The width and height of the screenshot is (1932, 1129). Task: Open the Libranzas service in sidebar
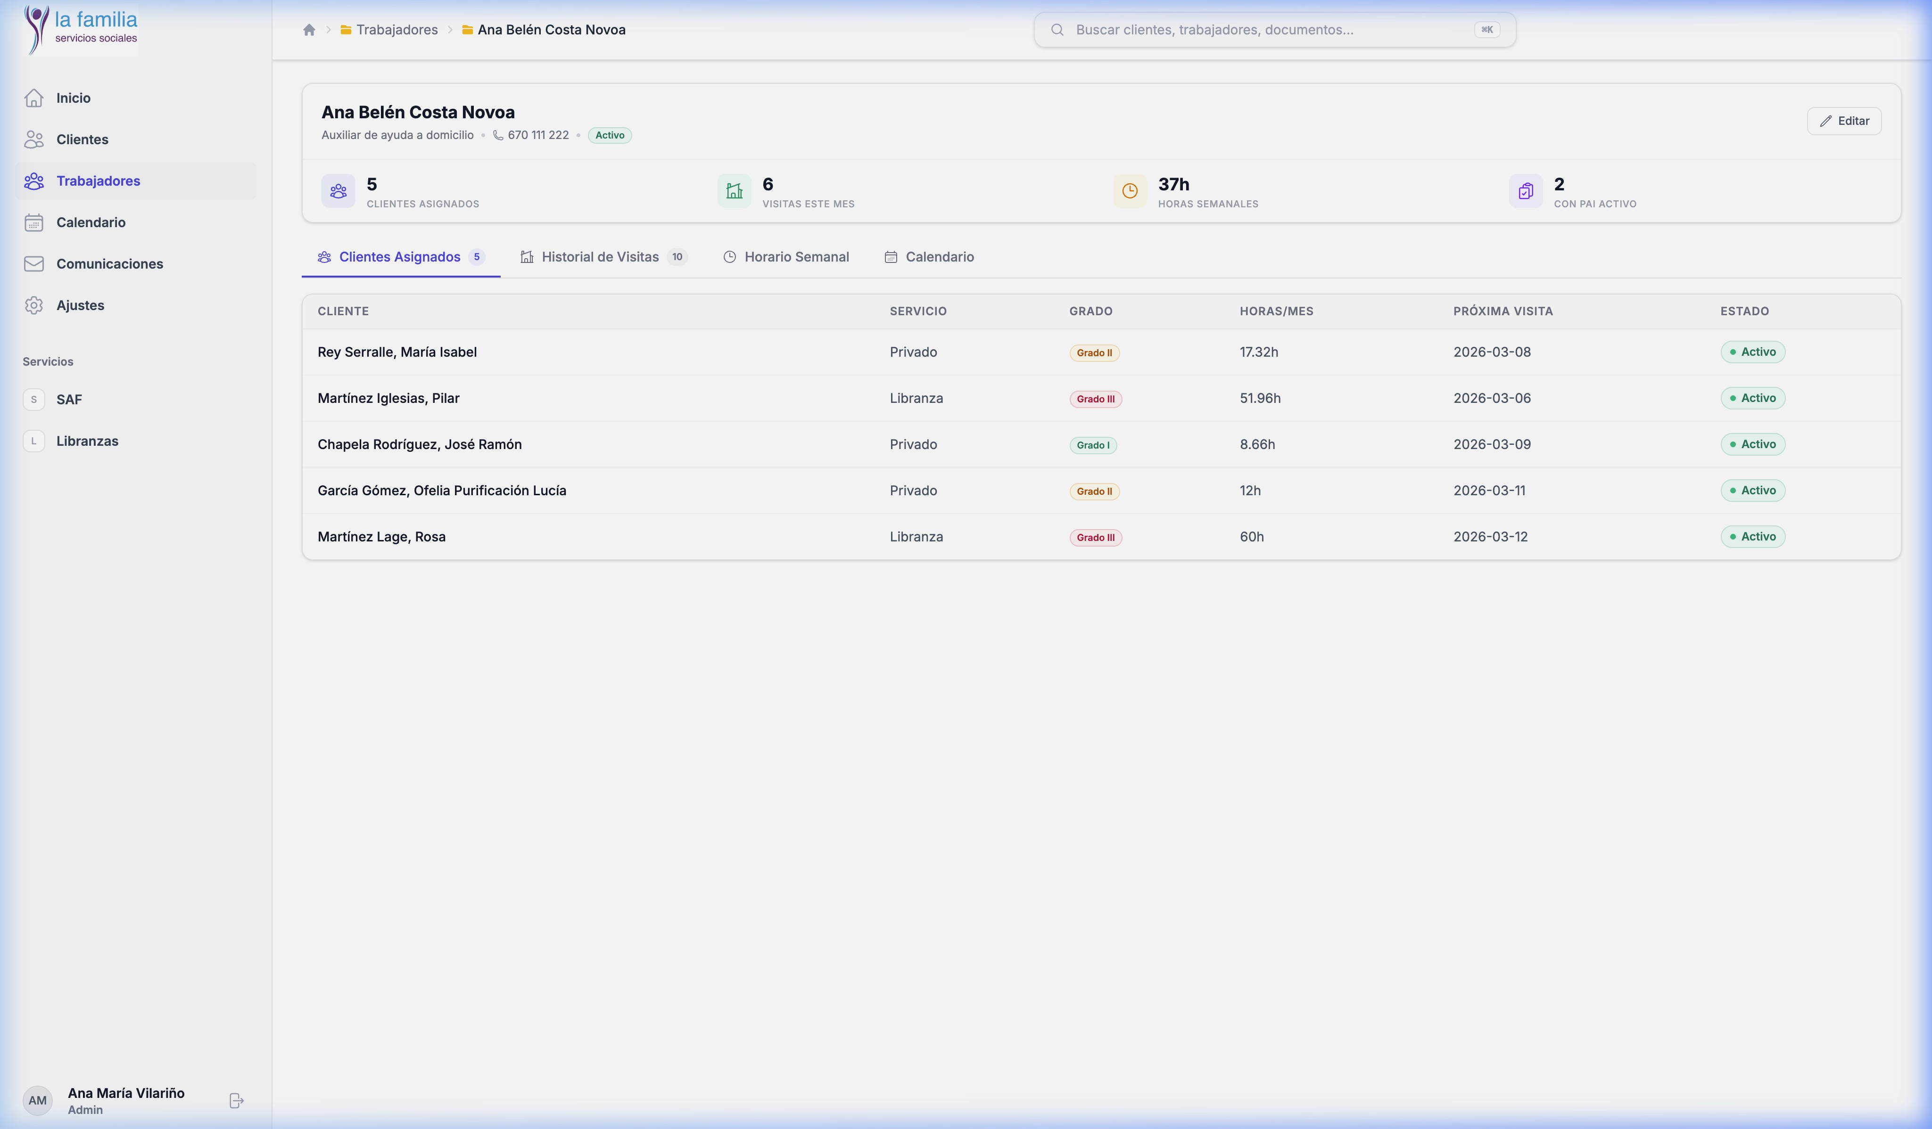coord(87,441)
